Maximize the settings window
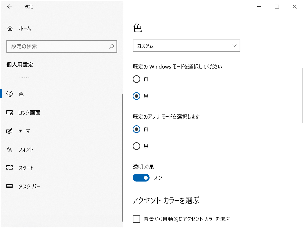This screenshot has width=304, height=228. [277, 7]
